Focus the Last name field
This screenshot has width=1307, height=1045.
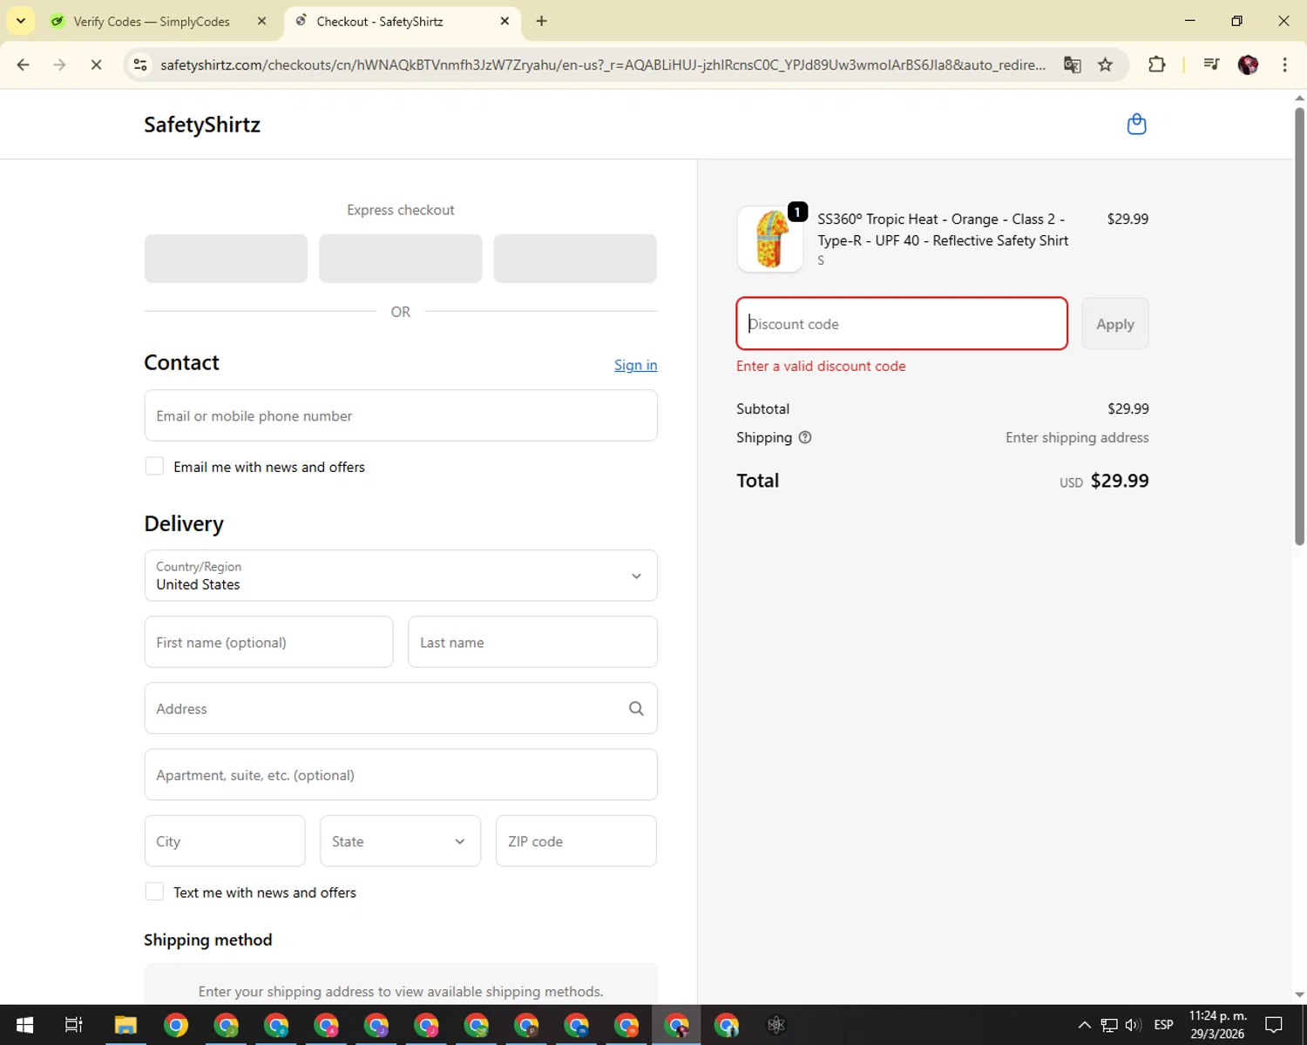[x=532, y=642]
